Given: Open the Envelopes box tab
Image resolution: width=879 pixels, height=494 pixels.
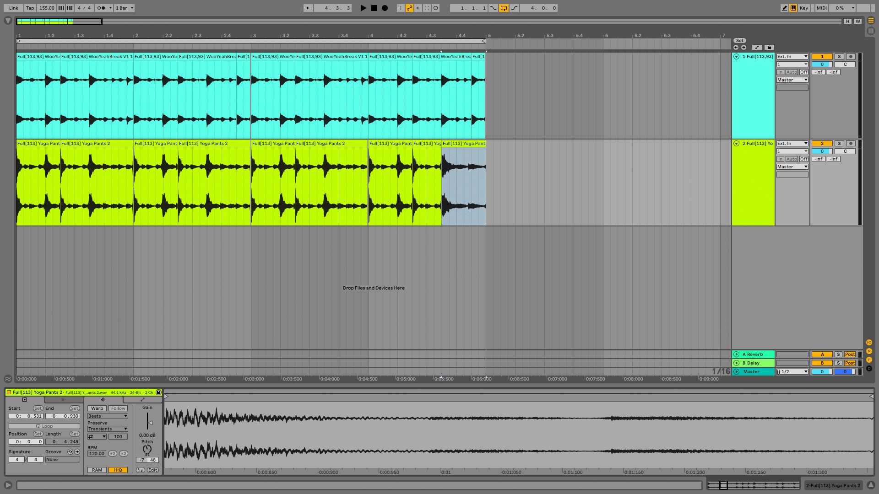Looking at the screenshot, I should 142,399.
